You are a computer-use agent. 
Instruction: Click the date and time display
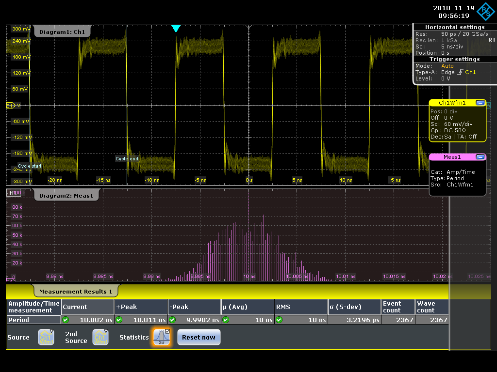pos(454,12)
